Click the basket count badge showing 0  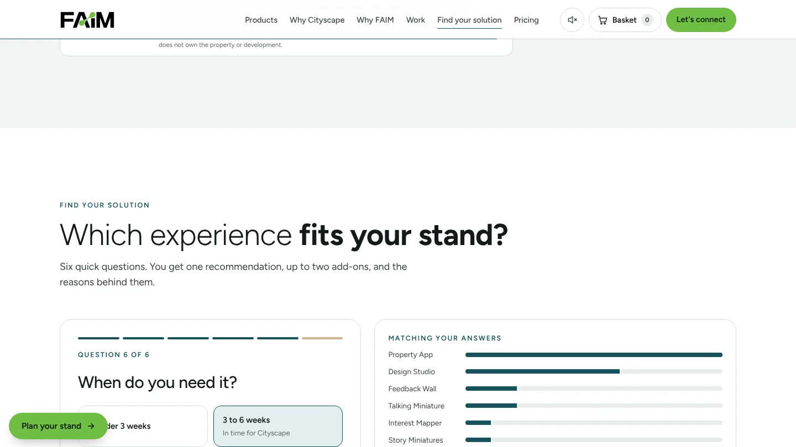click(x=647, y=20)
